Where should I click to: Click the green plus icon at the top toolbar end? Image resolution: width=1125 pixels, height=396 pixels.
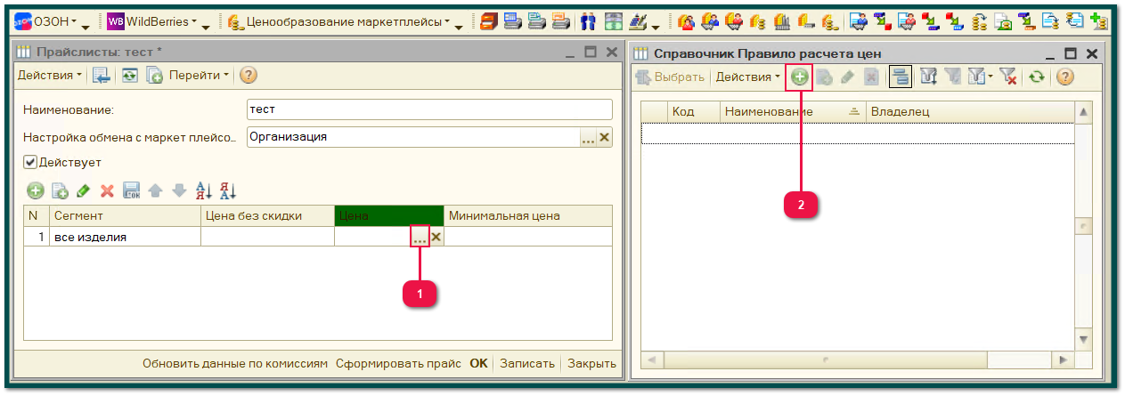click(x=1100, y=20)
